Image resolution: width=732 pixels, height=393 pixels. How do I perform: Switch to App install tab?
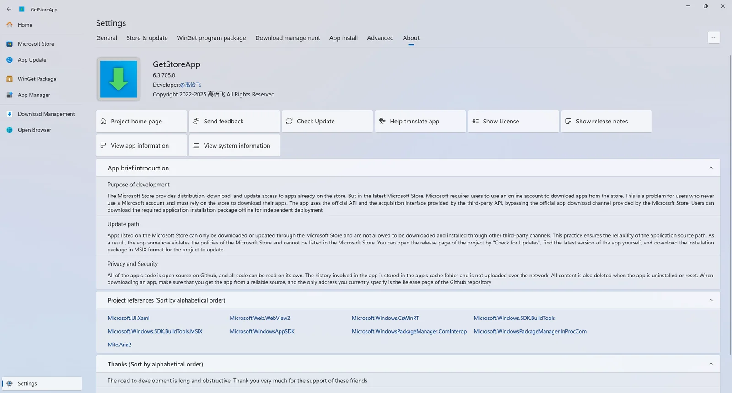point(344,38)
